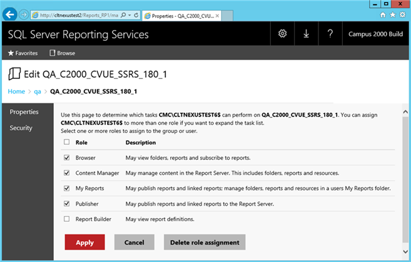The image size is (411, 262).
Task: Close the Properties browser tab
Action: [x=217, y=16]
